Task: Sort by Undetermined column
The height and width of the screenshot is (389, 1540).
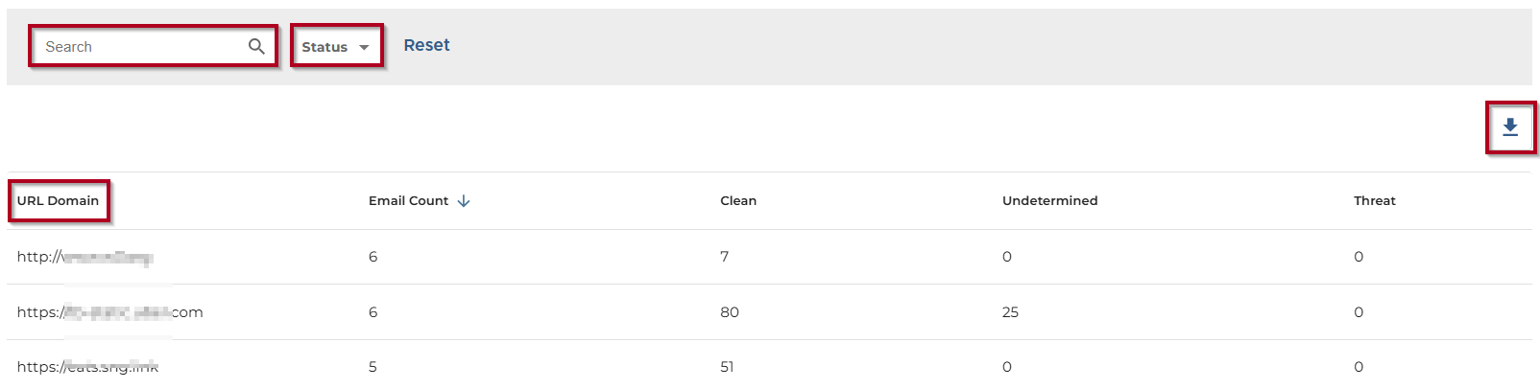Action: 1049,201
